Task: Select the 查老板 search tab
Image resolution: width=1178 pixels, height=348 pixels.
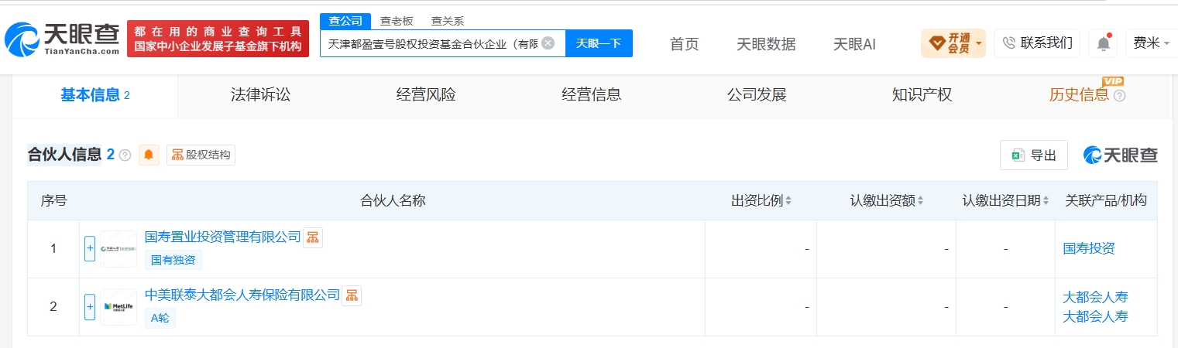Action: point(396,21)
